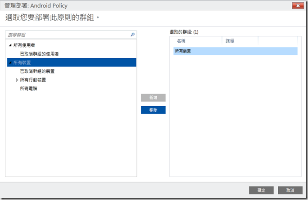Select the highlighted 所有裝置 tree node
The width and height of the screenshot is (308, 200).
(x=25, y=63)
